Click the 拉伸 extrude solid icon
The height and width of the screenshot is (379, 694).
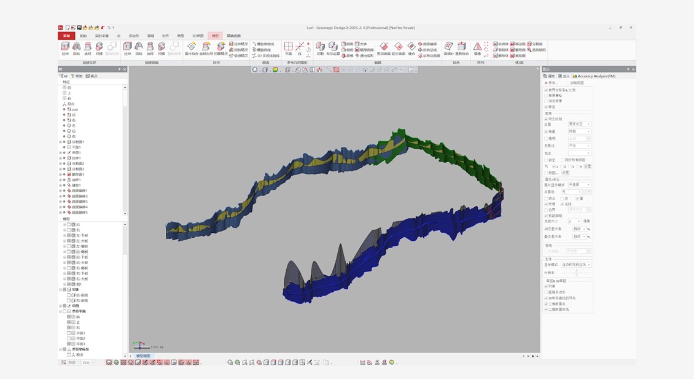65,47
